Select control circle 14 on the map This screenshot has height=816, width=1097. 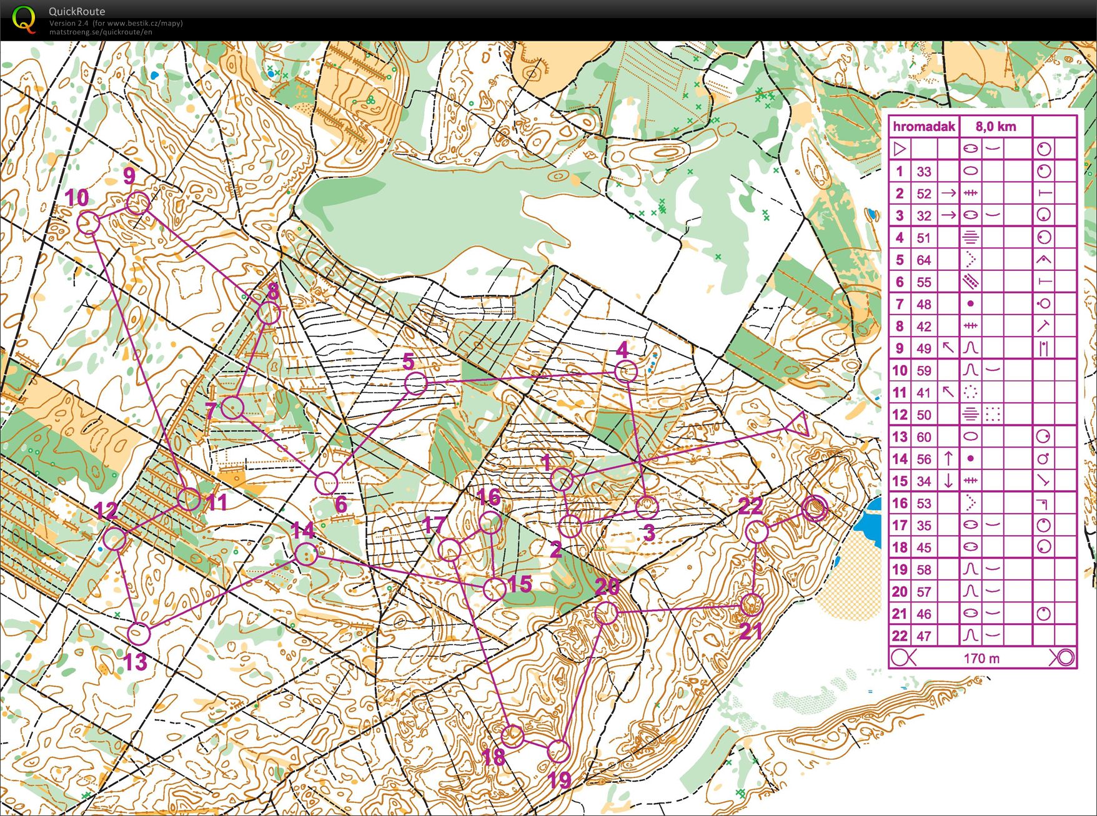305,554
